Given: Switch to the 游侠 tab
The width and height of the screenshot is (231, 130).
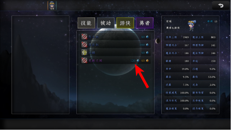Looking at the screenshot, I should point(125,23).
